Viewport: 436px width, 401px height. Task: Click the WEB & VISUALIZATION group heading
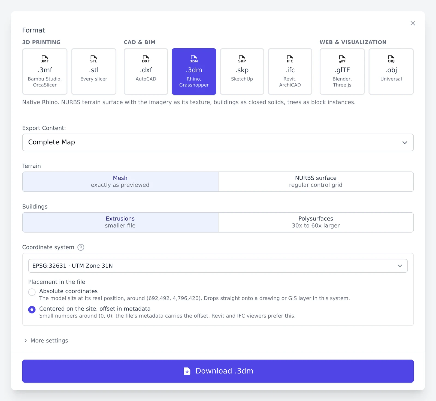[353, 42]
